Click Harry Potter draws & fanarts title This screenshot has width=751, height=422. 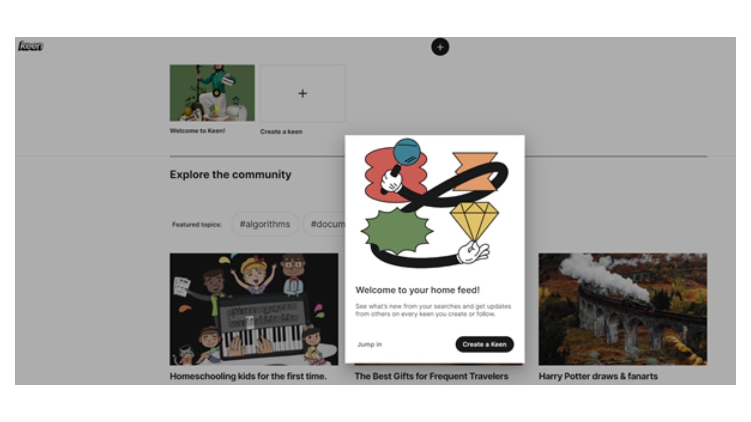tap(598, 376)
